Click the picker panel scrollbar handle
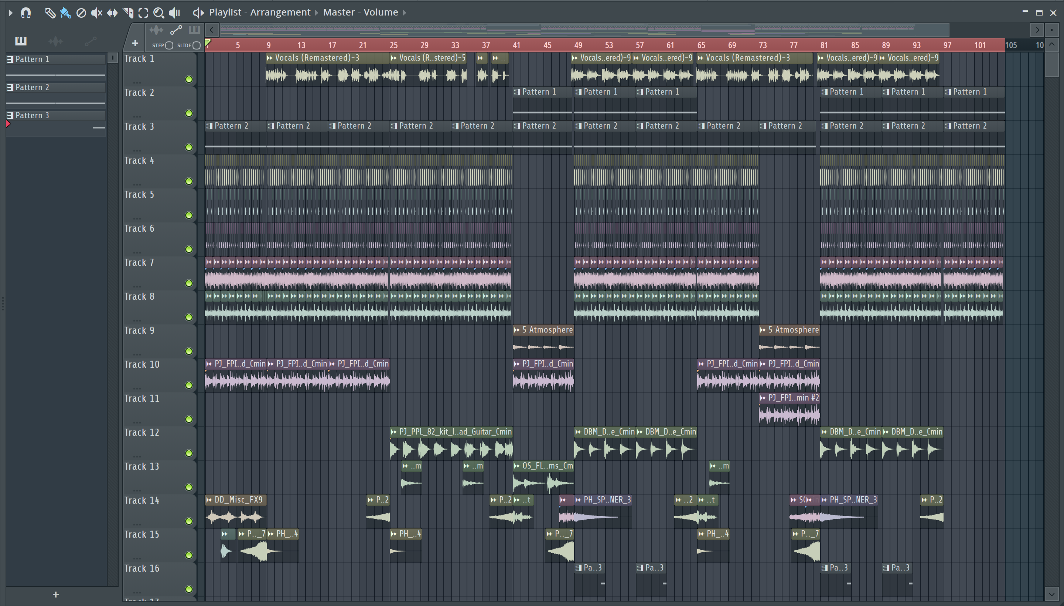 click(113, 58)
